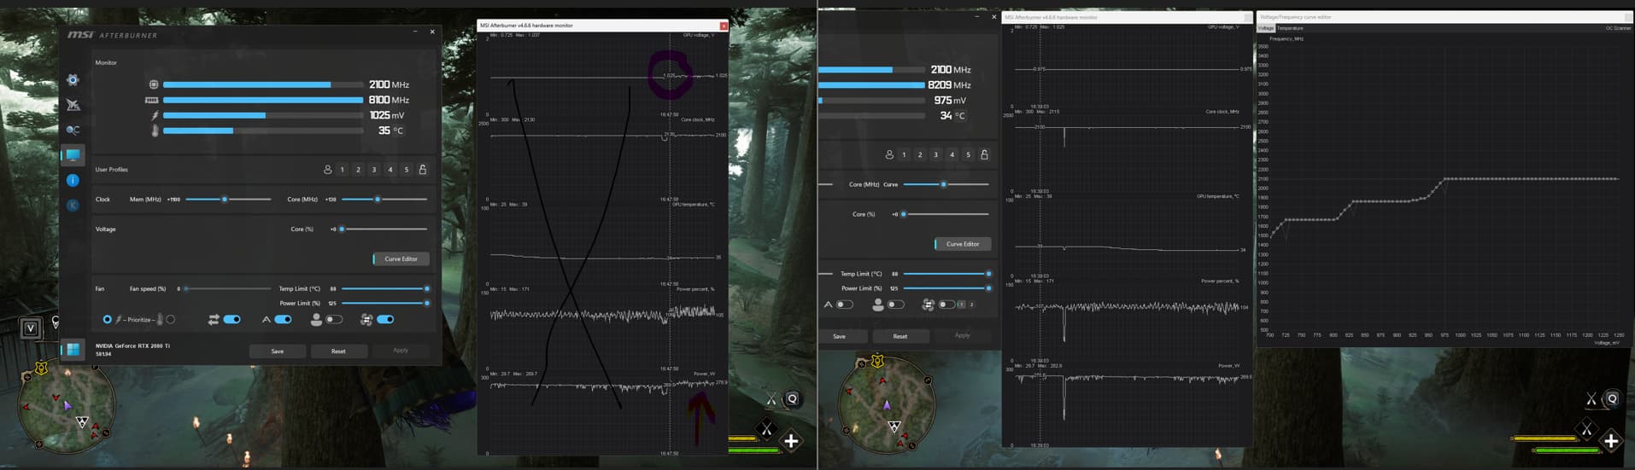Click OC Scanner in the curve editor

pyautogui.click(x=1618, y=28)
